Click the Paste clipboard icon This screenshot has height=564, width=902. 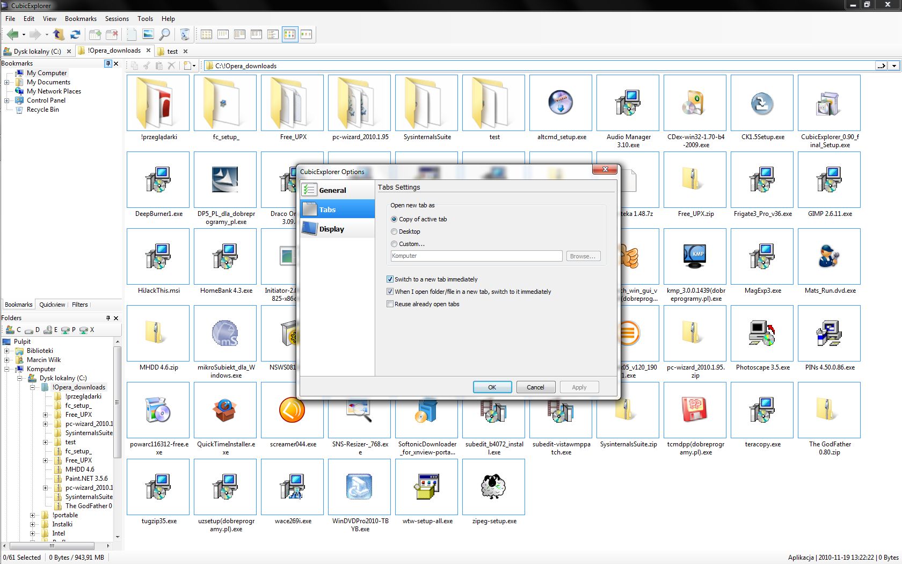tap(159, 66)
